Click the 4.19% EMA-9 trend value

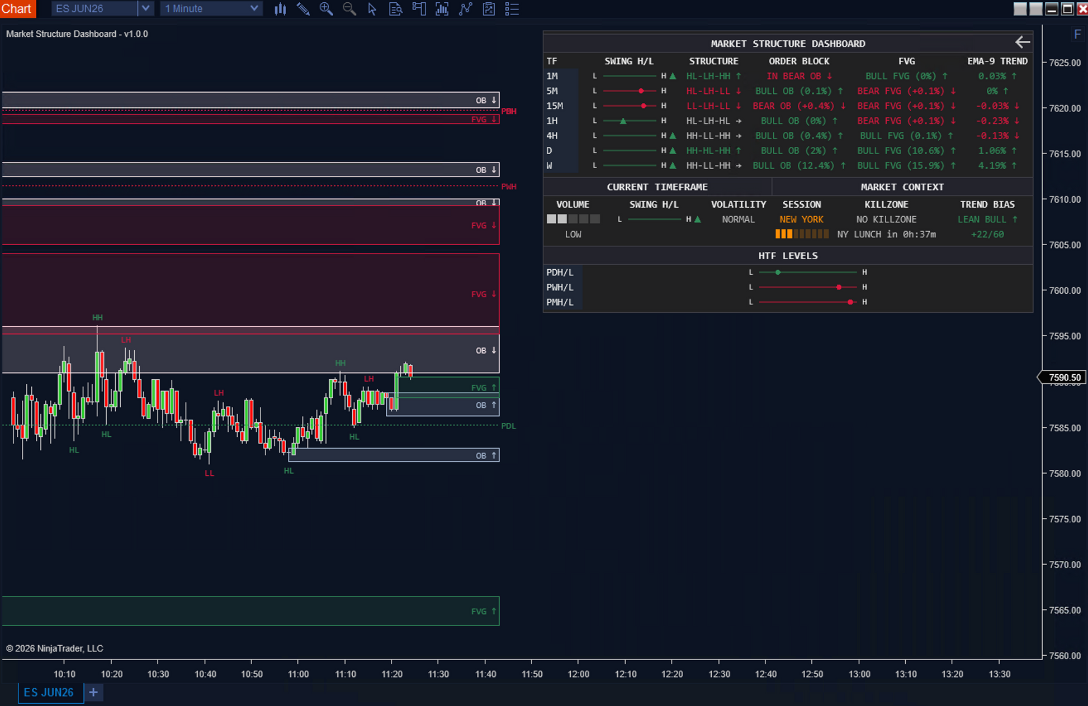coord(997,165)
